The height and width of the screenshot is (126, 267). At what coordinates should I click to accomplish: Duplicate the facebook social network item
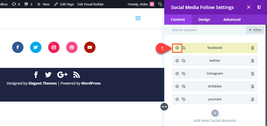184,48
